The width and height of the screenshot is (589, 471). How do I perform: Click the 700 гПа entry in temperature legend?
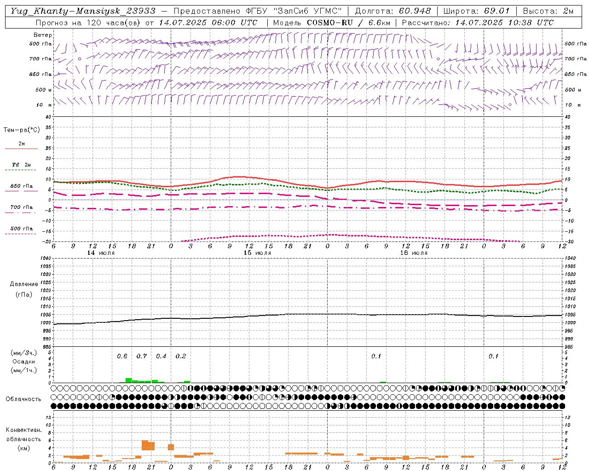point(21,207)
